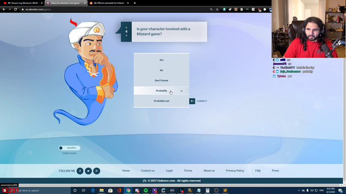This screenshot has height=194, width=346.
Task: Open the volume control in system tray
Action: click(312, 190)
